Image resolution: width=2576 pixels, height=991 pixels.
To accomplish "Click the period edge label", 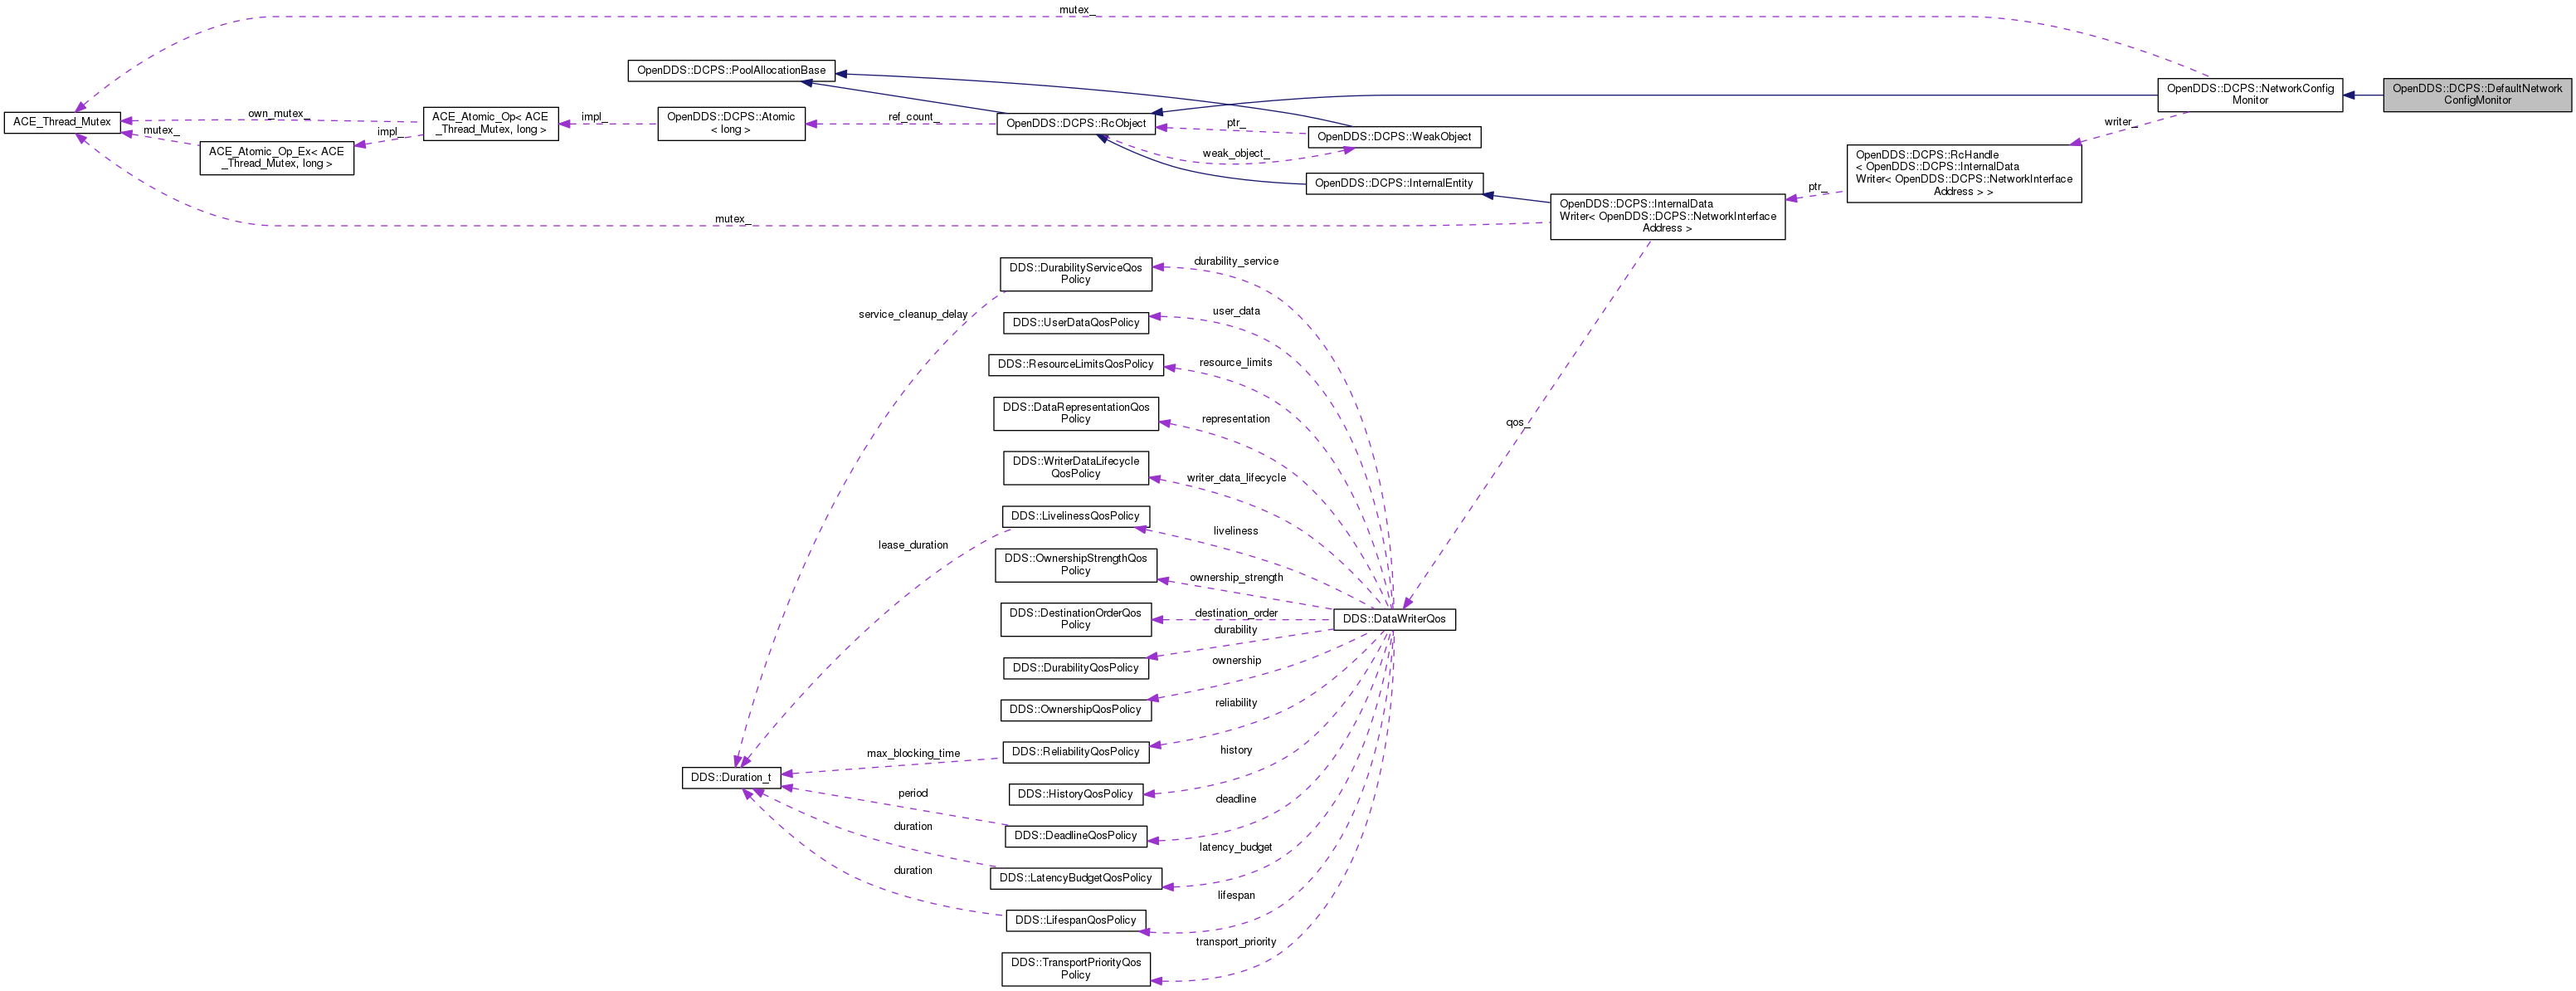I will (913, 793).
